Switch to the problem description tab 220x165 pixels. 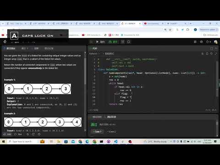coord(10,49)
